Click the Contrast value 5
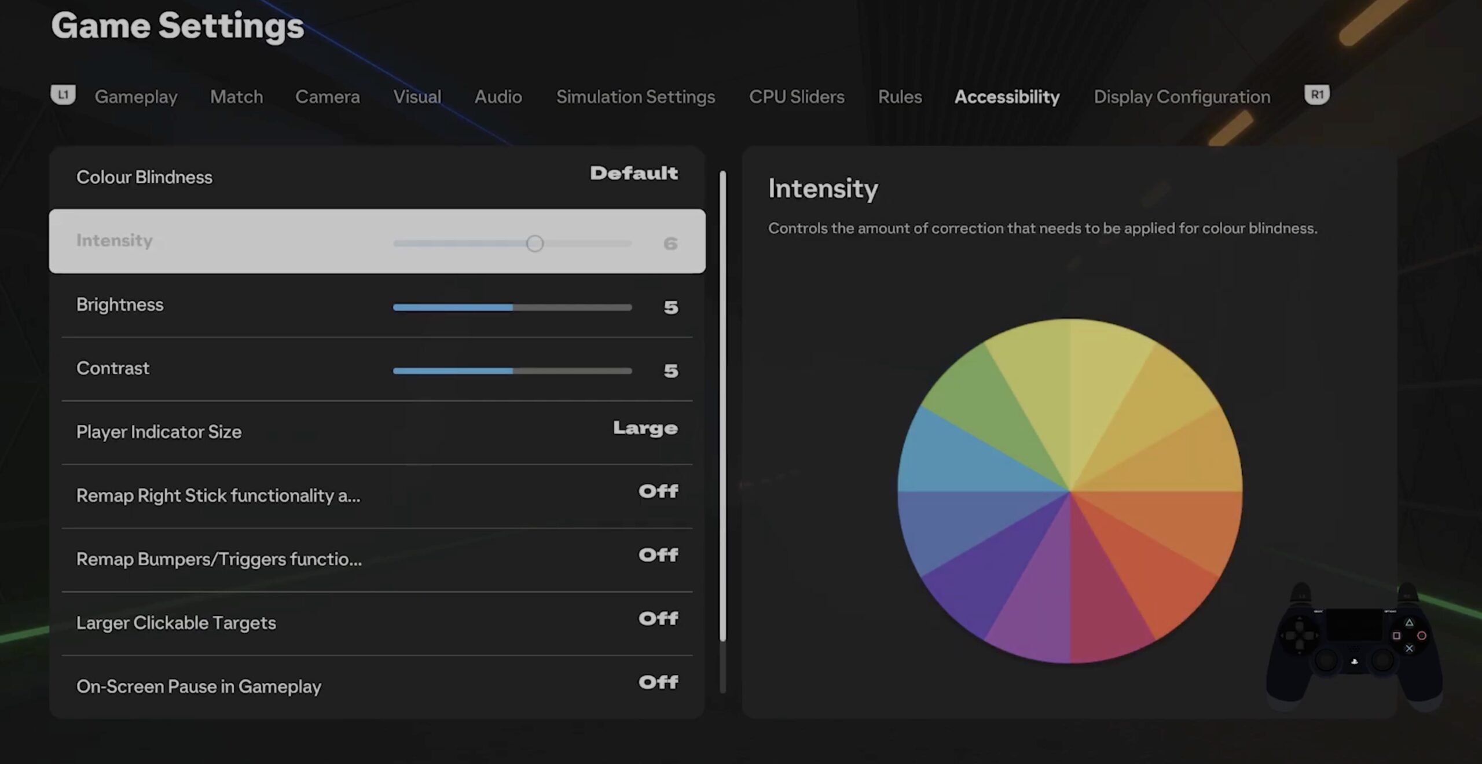 tap(670, 371)
